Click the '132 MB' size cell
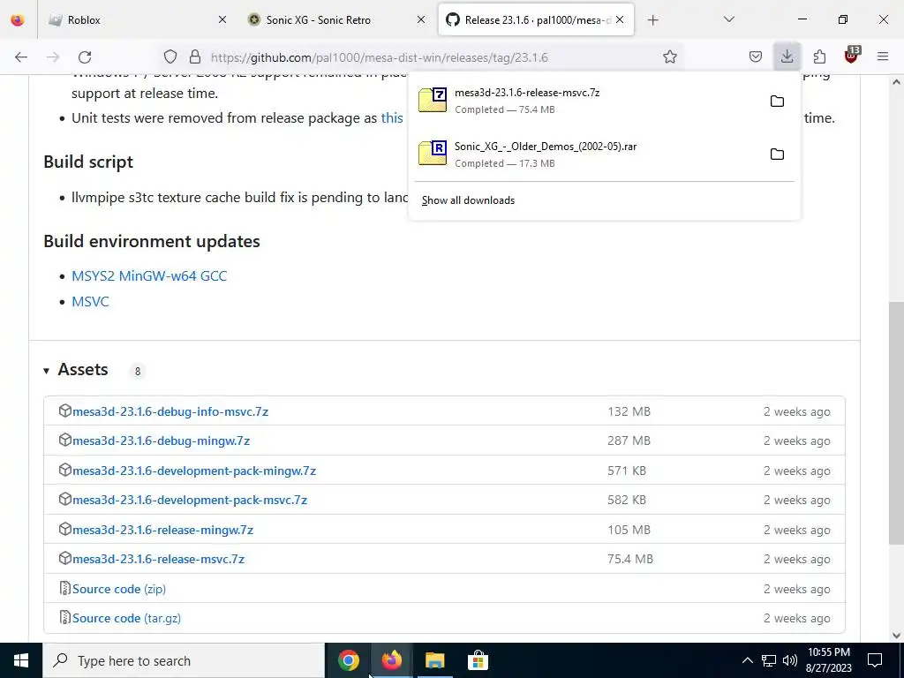This screenshot has height=678, width=904. (629, 411)
